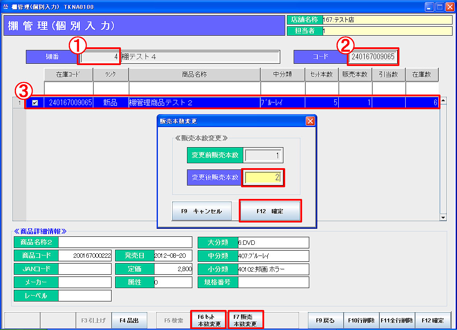The height and width of the screenshot is (330, 457).
Task: Click the F11 全行削除 button
Action: point(397,320)
